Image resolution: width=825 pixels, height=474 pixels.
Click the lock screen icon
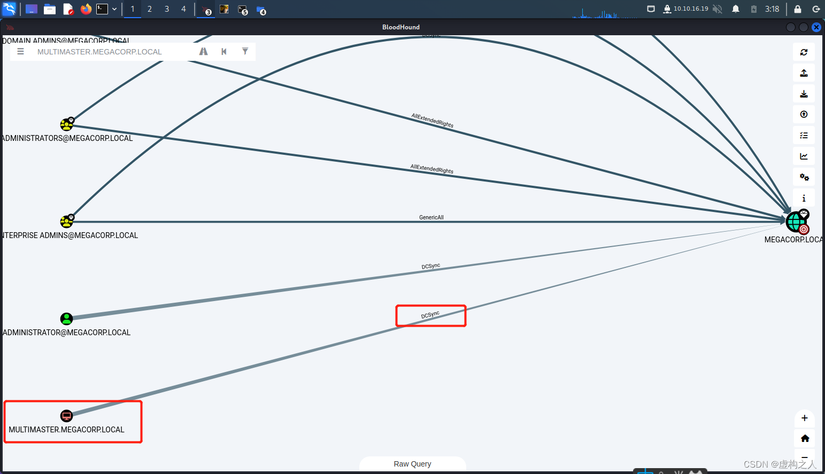click(798, 9)
